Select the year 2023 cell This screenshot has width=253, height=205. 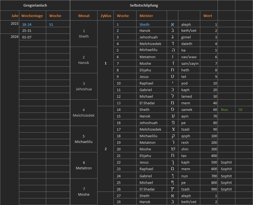(10, 27)
